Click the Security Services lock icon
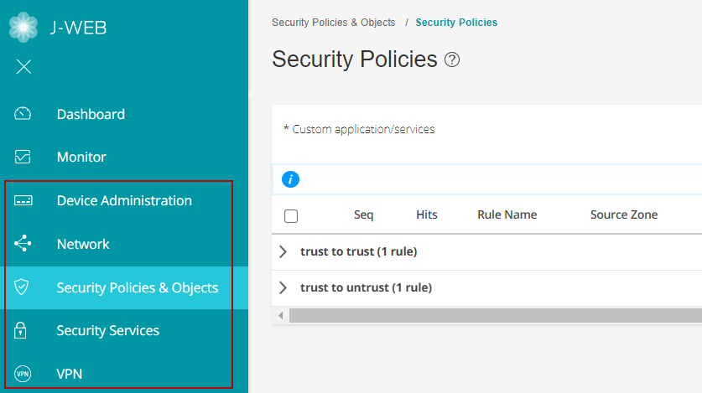This screenshot has width=702, height=393. 23,331
